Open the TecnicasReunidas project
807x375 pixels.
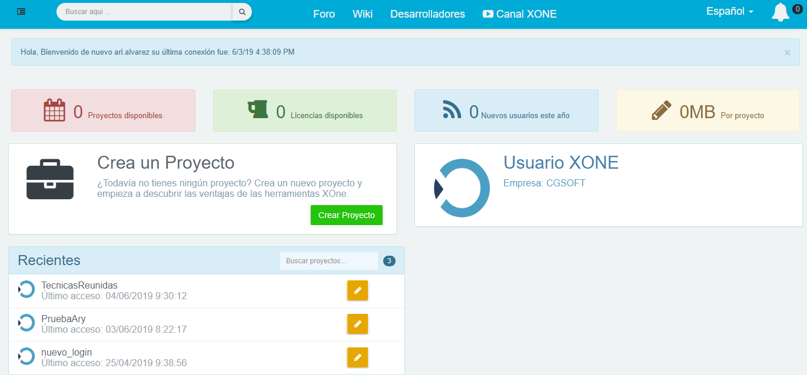coord(79,286)
